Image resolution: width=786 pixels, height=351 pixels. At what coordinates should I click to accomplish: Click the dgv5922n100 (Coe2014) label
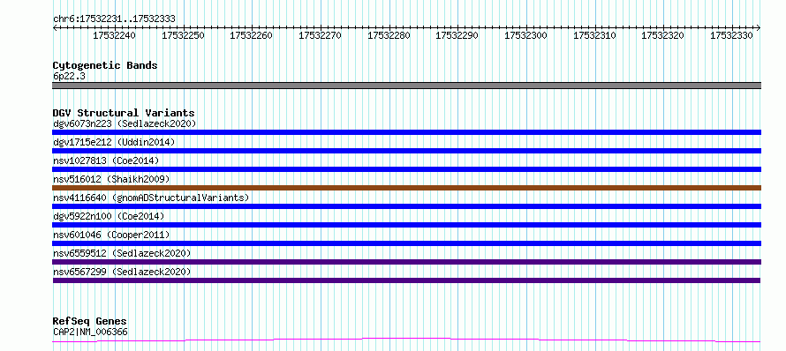coord(109,216)
